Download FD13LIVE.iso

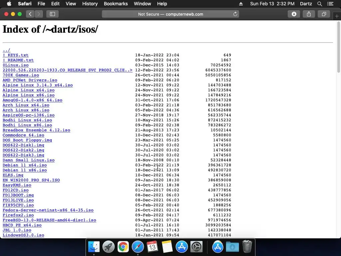click(x=18, y=200)
